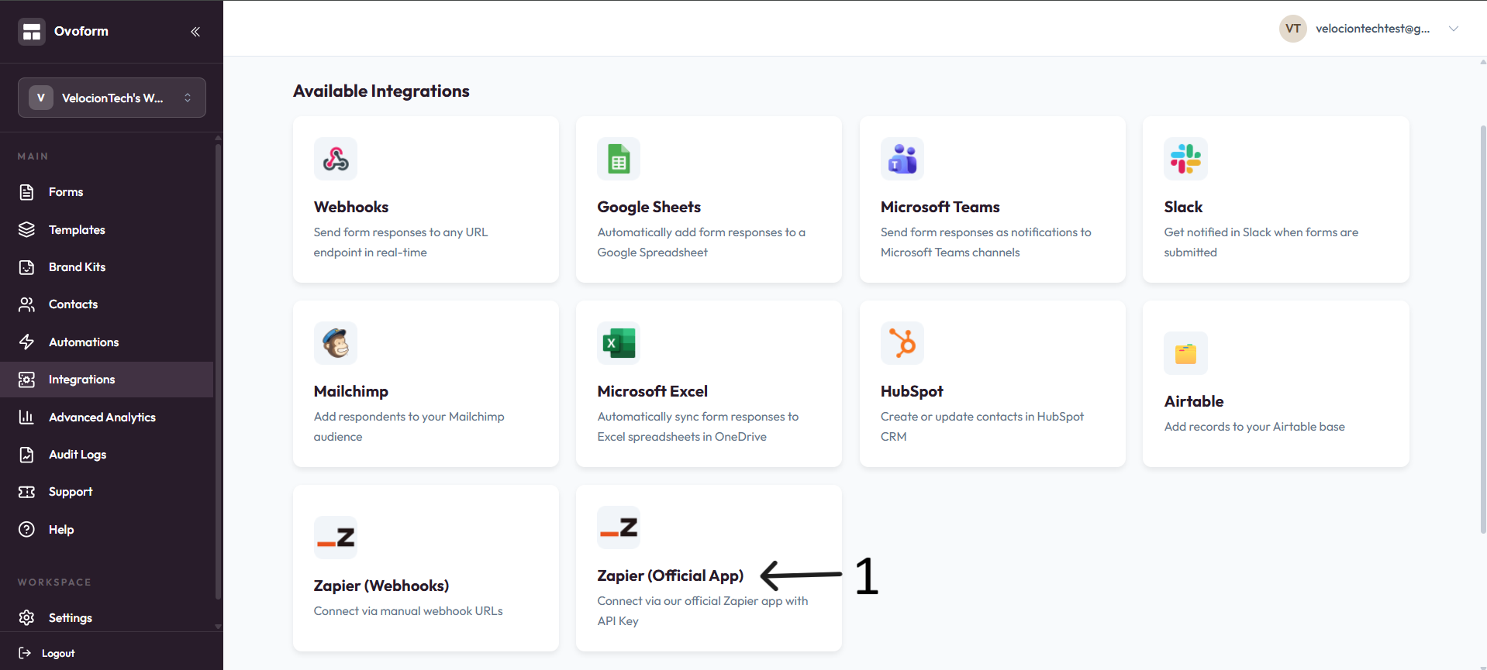
Task: Select Zapier (Official App) title
Action: click(x=671, y=576)
